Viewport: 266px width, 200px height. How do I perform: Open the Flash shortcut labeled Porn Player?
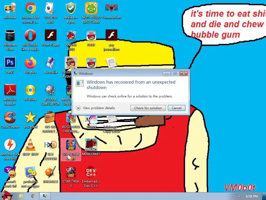51,38
